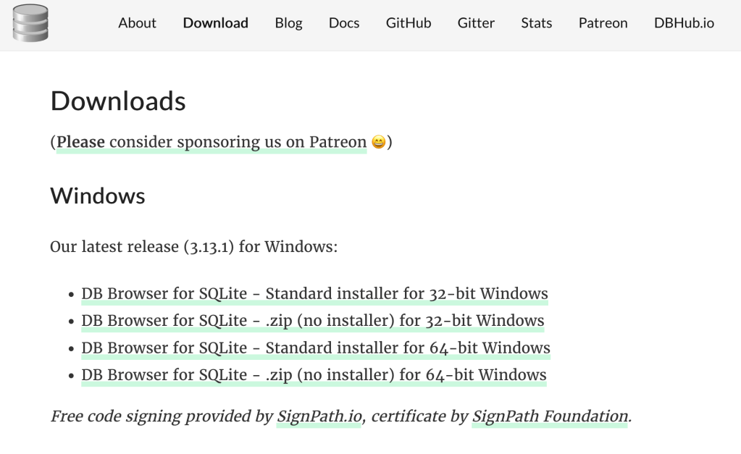Download .zip (no installer) for 32-bit Windows
This screenshot has height=454, width=741.
312,321
